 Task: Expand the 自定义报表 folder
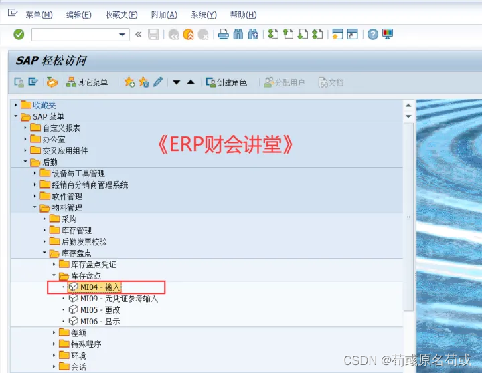point(25,128)
